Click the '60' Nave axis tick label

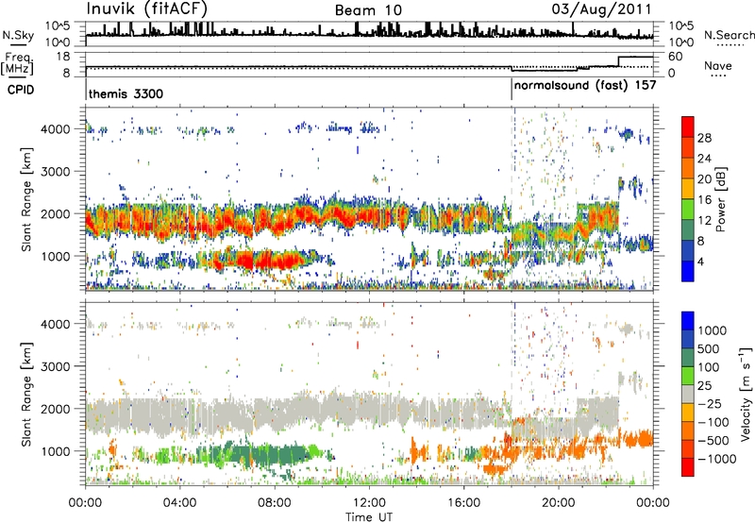(x=675, y=57)
